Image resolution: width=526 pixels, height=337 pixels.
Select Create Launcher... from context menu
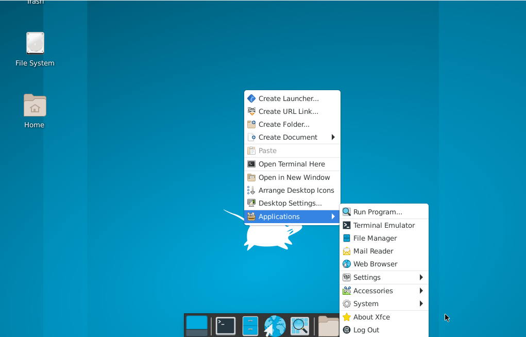pos(292,98)
